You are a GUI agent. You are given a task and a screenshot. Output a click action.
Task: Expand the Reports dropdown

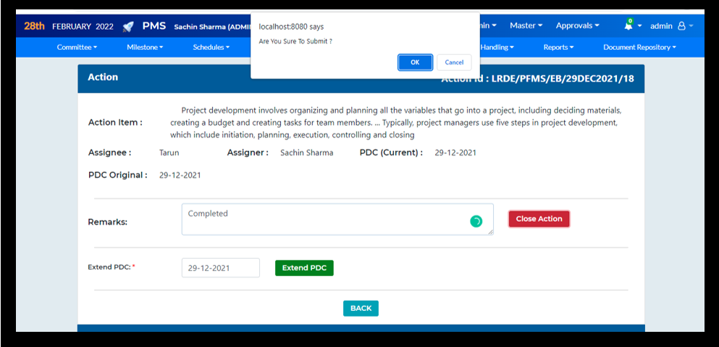(558, 47)
